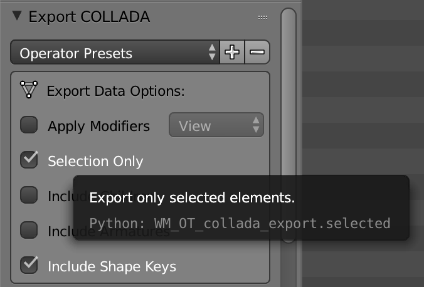Click the Export Data Options heading text

point(116,91)
